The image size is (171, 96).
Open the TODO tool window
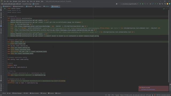[26, 93]
